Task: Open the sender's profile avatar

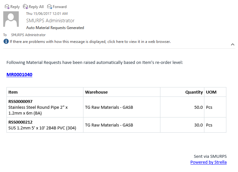Action: (11, 19)
